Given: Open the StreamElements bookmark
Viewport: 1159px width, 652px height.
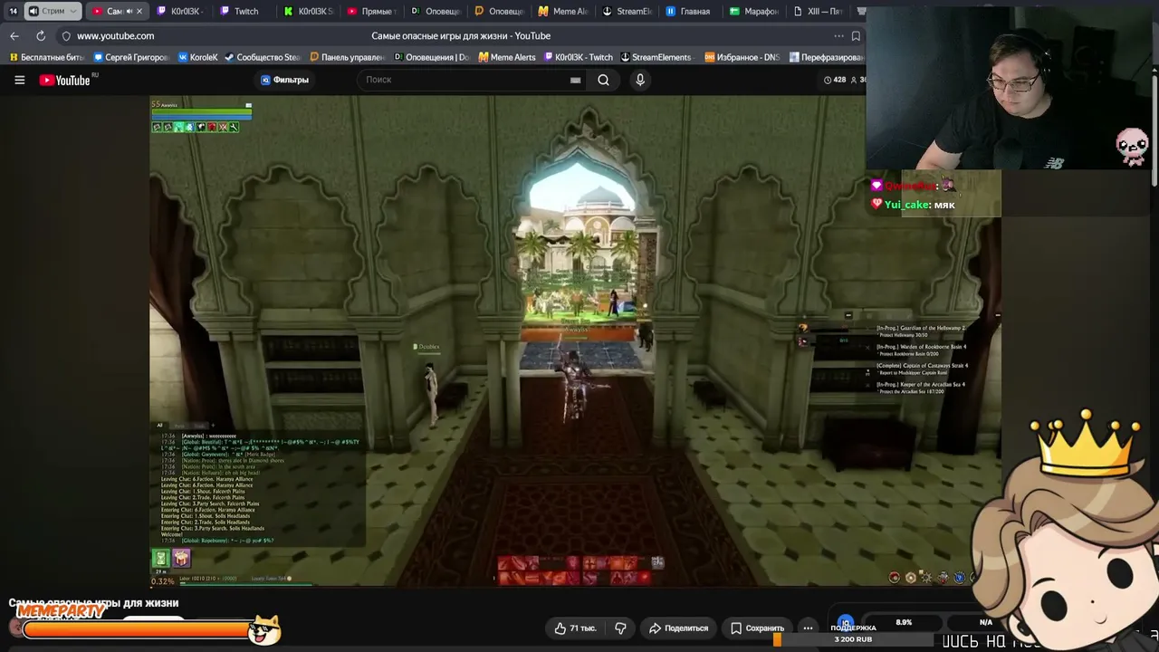Looking at the screenshot, I should [655, 57].
